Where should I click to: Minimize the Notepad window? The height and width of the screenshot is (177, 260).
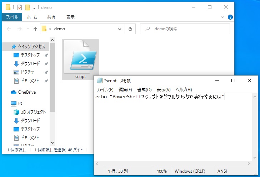[x=217, y=81]
